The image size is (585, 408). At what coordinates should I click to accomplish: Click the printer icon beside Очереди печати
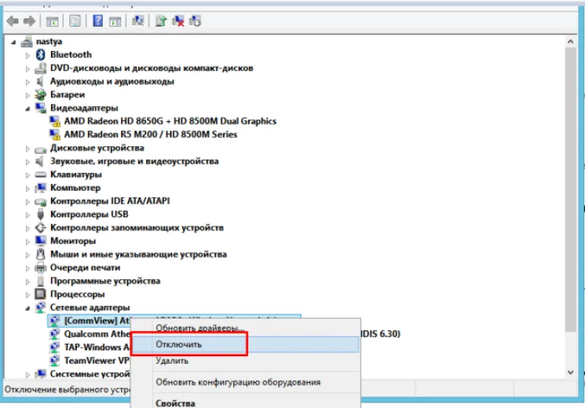(40, 268)
